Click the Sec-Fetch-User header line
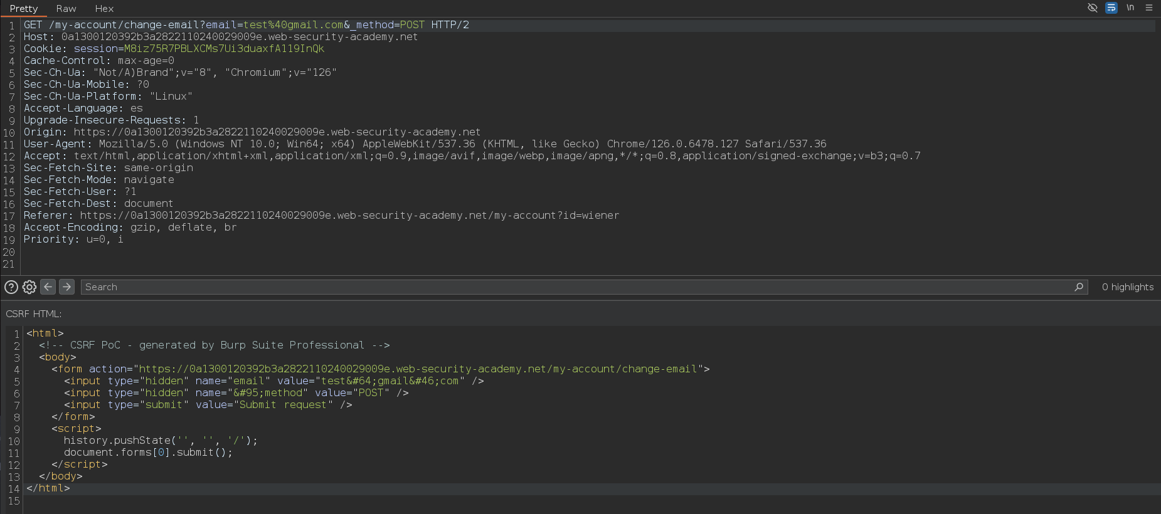Image resolution: width=1161 pixels, height=514 pixels. pyautogui.click(x=80, y=192)
